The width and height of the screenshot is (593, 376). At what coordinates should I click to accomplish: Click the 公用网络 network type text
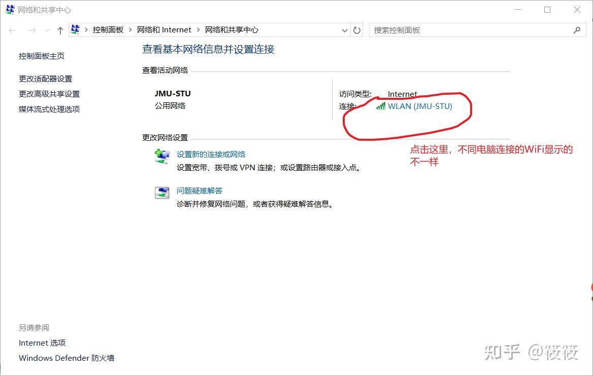point(170,106)
